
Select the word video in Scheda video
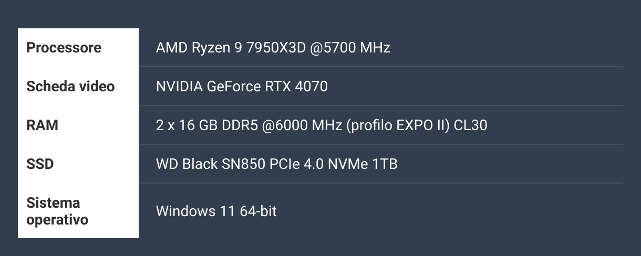pos(97,86)
